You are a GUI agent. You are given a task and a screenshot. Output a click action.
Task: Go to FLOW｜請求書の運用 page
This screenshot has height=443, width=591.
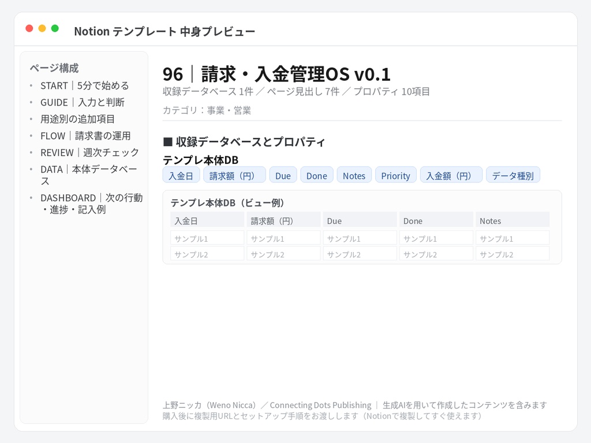pyautogui.click(x=85, y=136)
